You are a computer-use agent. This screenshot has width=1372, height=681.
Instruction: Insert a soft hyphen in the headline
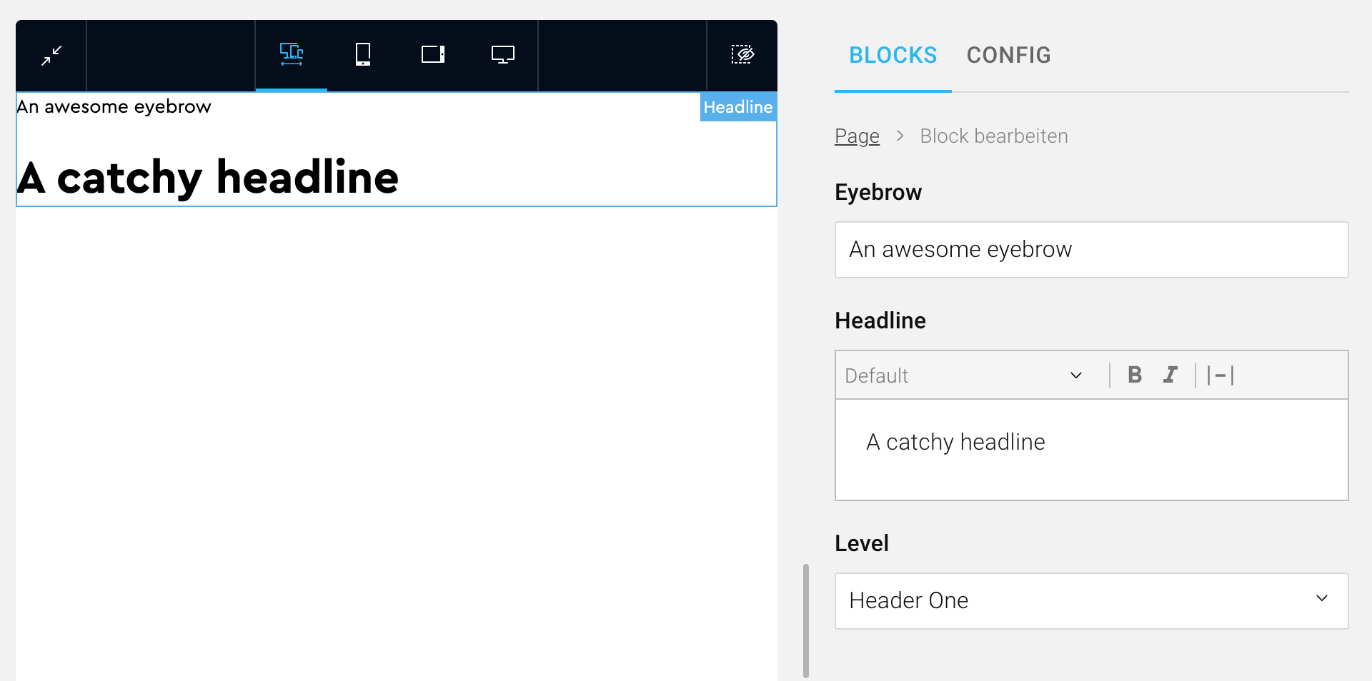pos(1220,374)
